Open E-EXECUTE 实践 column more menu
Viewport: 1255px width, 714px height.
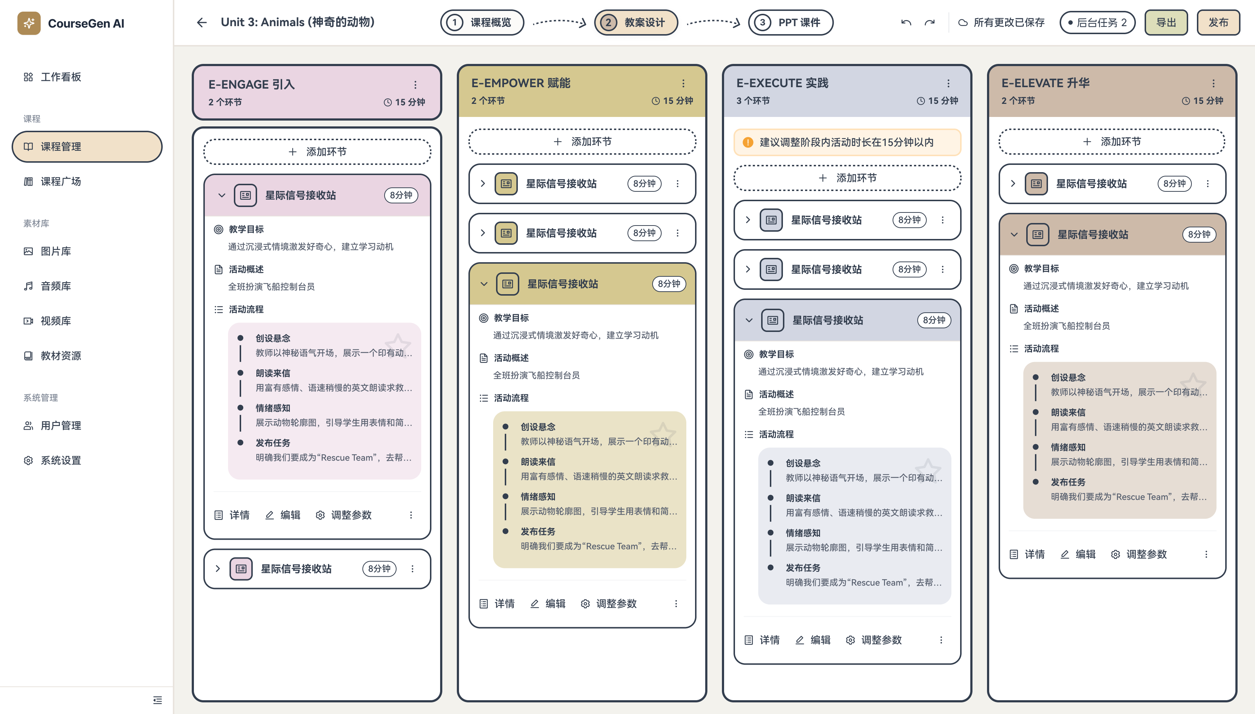pos(949,84)
